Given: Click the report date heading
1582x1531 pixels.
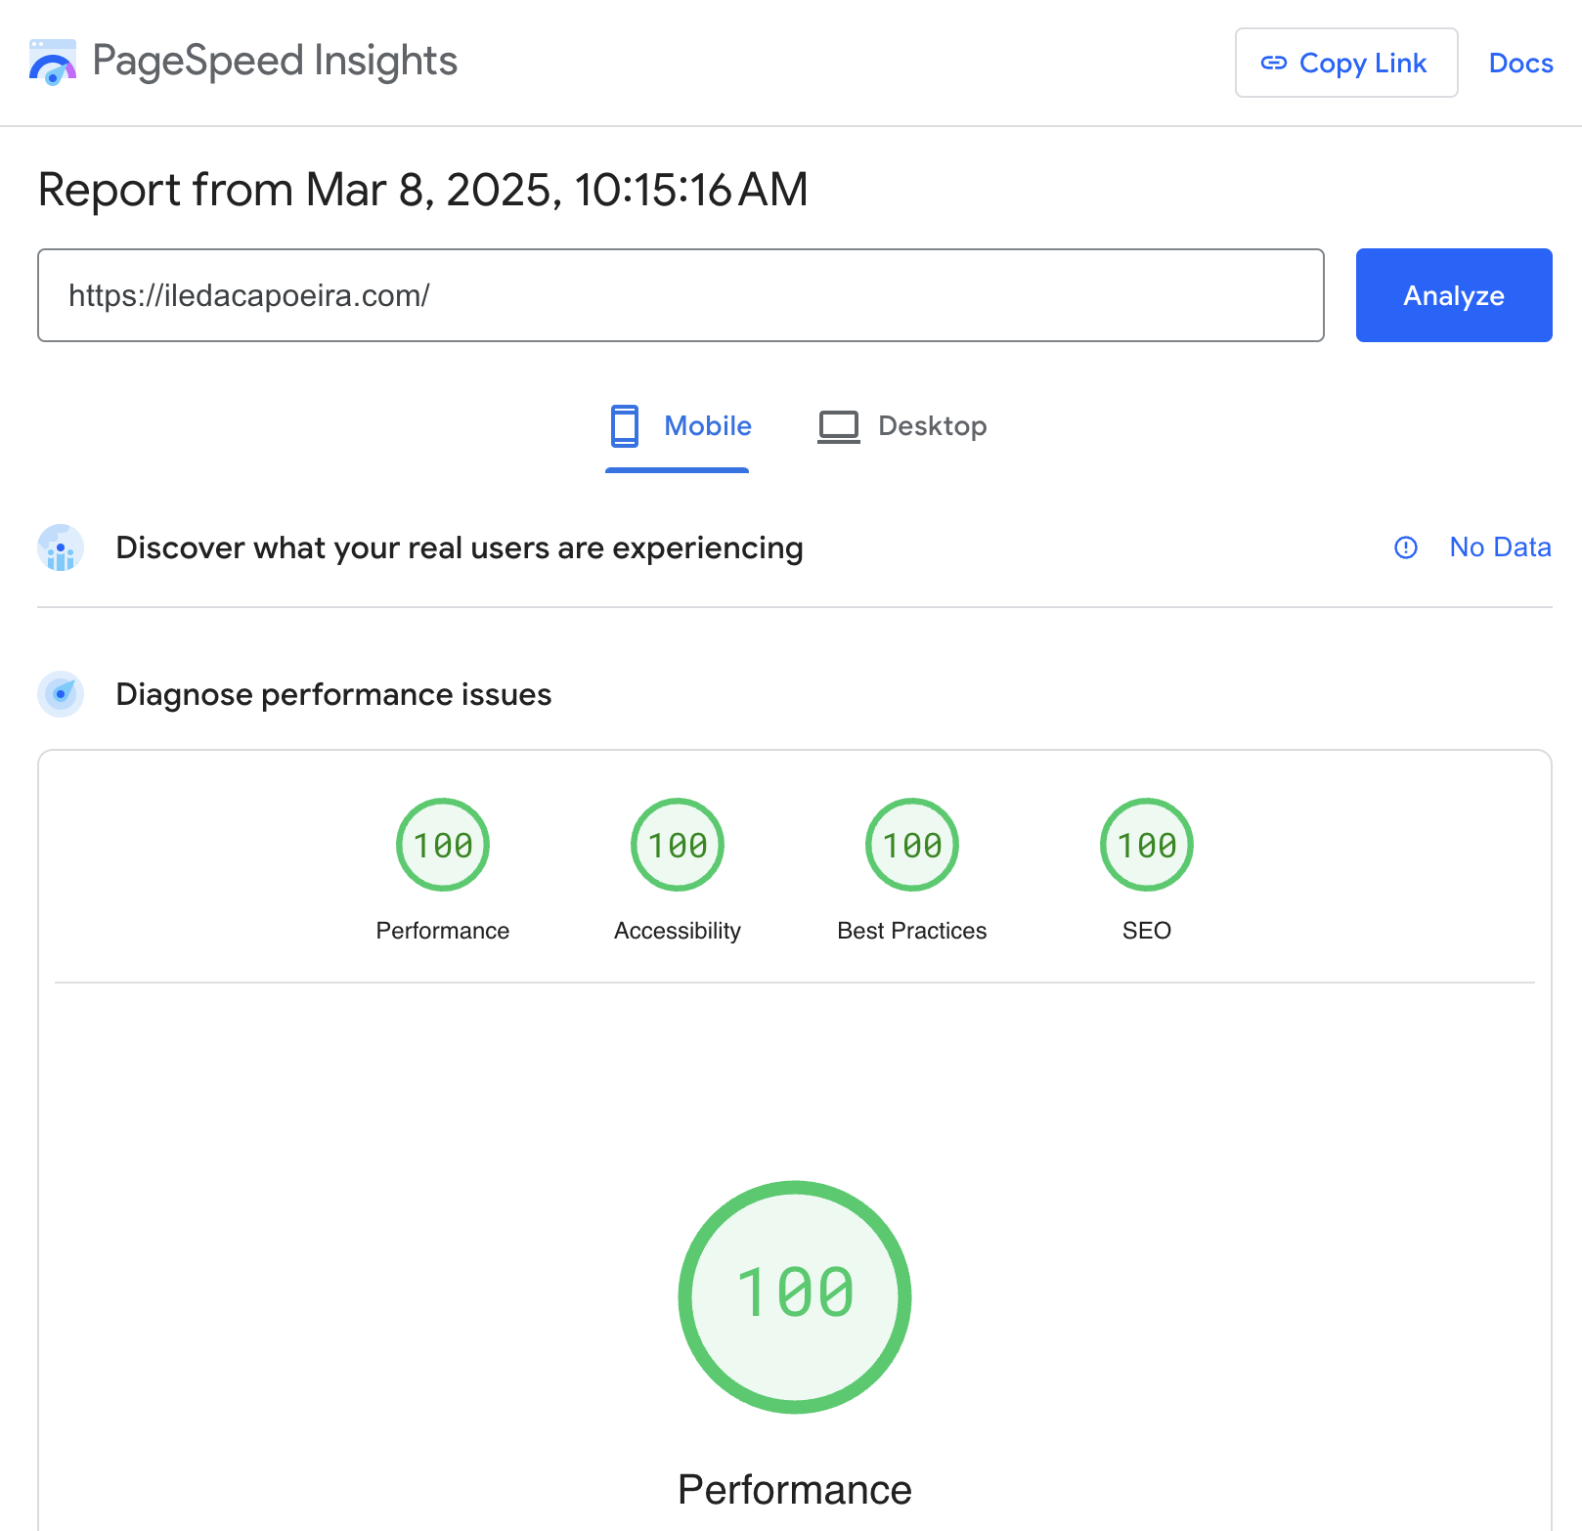Looking at the screenshot, I should 422,190.
